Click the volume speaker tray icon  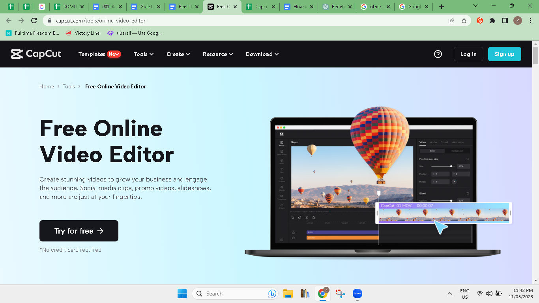[x=489, y=294]
